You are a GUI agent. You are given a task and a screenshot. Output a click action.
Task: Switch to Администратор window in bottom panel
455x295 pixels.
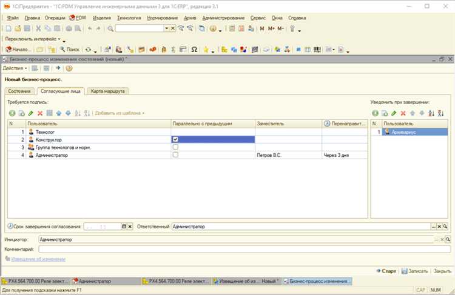[106, 281]
